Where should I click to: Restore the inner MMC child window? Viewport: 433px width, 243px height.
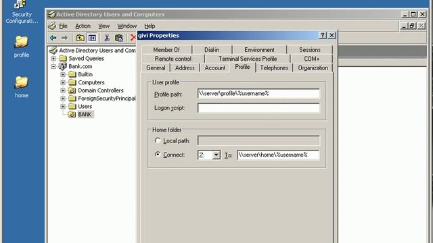[x=412, y=26]
